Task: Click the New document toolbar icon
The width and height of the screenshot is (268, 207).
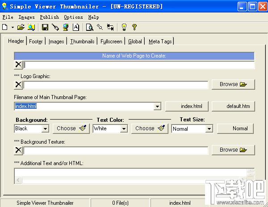Action: click(x=5, y=27)
